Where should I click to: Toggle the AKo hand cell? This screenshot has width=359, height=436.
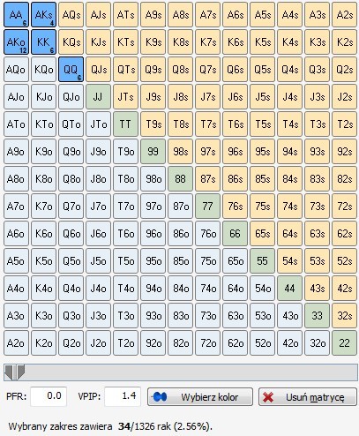point(16,42)
